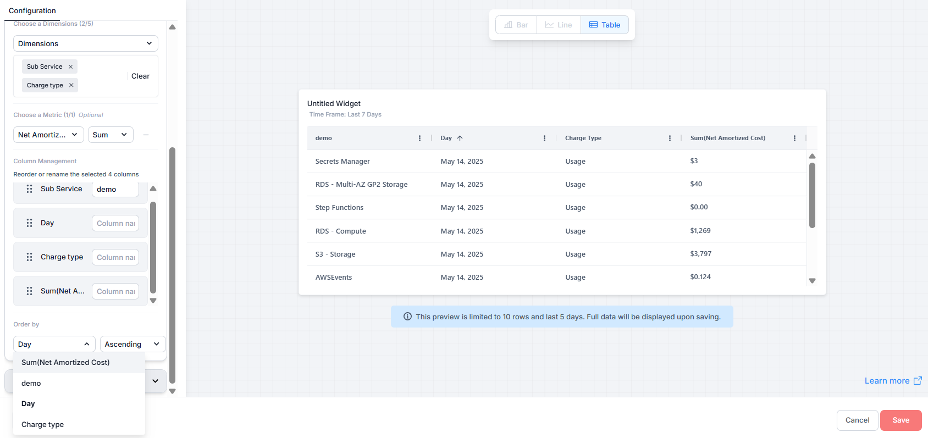Image resolution: width=928 pixels, height=438 pixels.
Task: Click the table preview vertical scrollbar
Action: click(812, 195)
